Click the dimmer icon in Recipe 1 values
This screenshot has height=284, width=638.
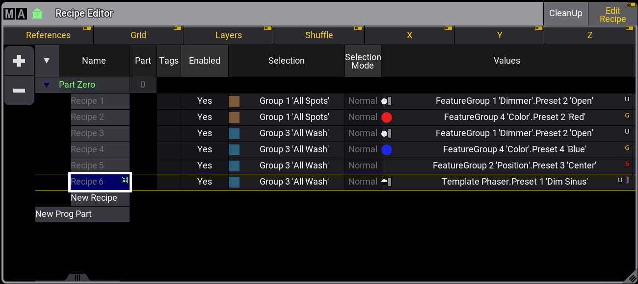click(x=387, y=101)
